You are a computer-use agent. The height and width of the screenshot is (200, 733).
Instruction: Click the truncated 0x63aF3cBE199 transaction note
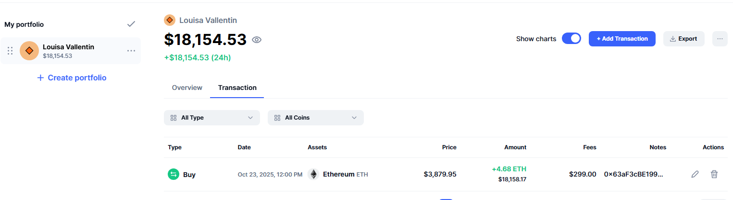[634, 174]
